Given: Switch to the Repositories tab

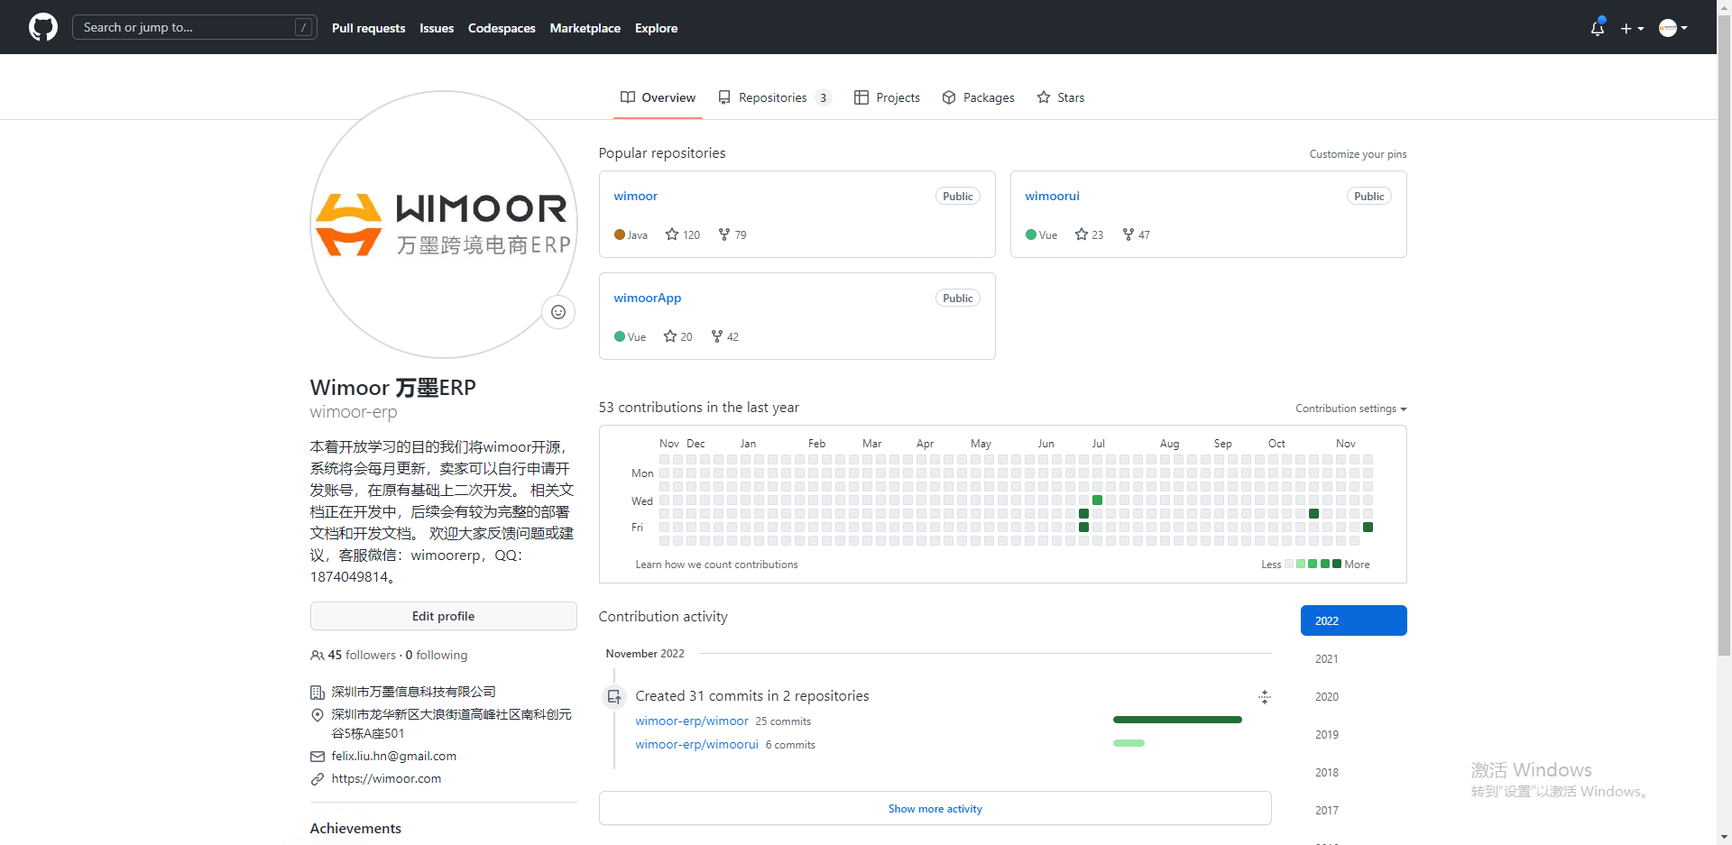Looking at the screenshot, I should (x=773, y=97).
